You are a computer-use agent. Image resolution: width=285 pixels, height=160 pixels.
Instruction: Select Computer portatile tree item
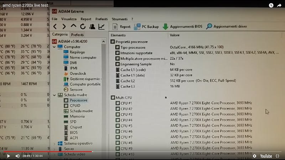pos(82,84)
